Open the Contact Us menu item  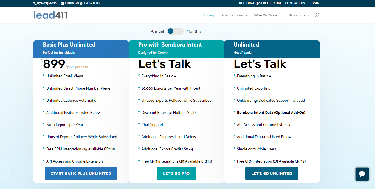coord(295,3)
